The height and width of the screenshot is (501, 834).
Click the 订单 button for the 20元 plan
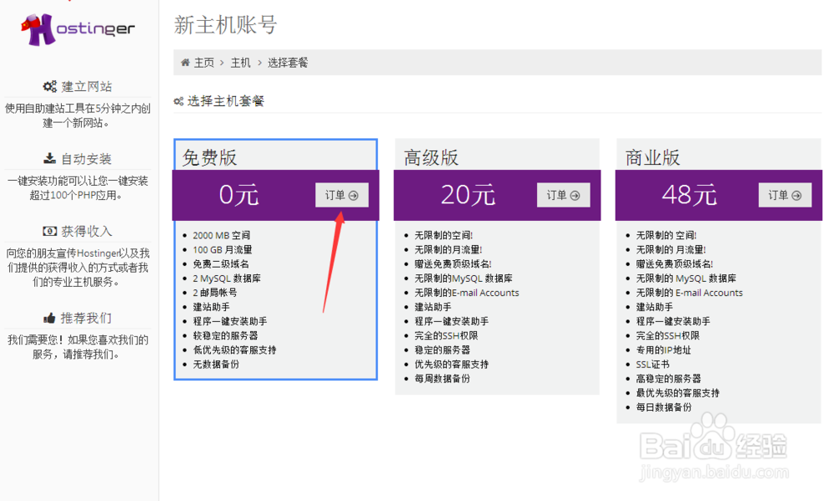(x=562, y=194)
